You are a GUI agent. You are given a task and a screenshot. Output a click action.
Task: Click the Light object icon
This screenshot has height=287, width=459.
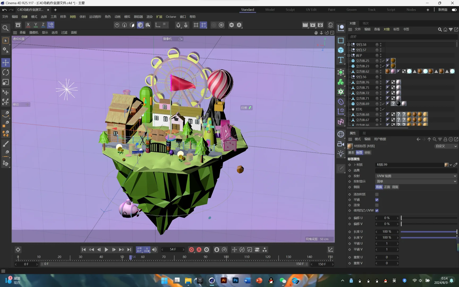click(341, 154)
